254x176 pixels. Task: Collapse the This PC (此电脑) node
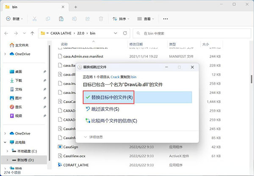tap(5, 142)
